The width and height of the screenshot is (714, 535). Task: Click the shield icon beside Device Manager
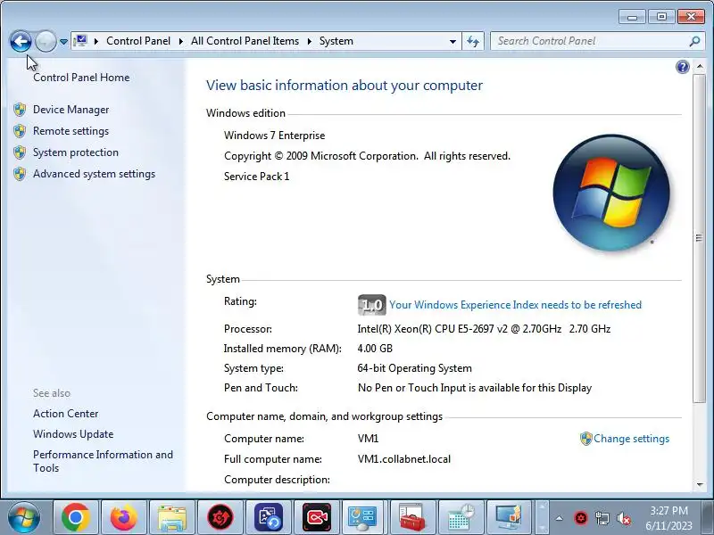pyautogui.click(x=20, y=110)
